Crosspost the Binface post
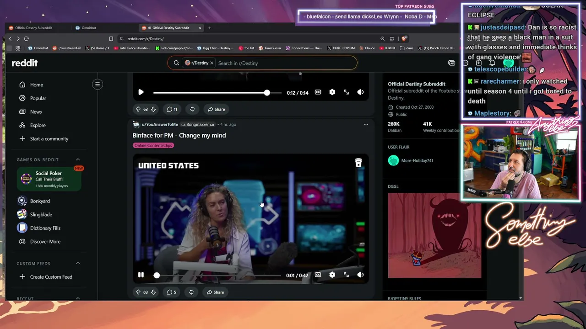Image resolution: width=586 pixels, height=329 pixels. 191,292
